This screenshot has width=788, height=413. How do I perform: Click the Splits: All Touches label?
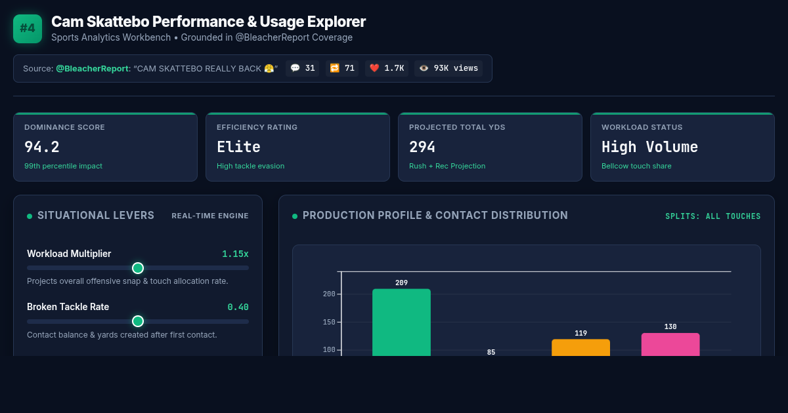coord(713,216)
